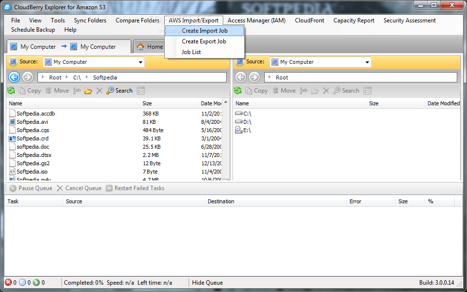Click the delete X icon in left pane
The image size is (467, 292).
pyautogui.click(x=99, y=91)
